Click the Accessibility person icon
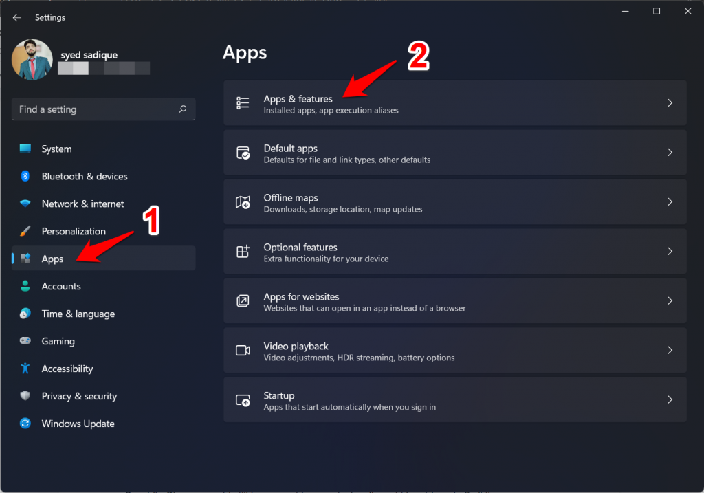Image resolution: width=704 pixels, height=493 pixels. (x=25, y=369)
